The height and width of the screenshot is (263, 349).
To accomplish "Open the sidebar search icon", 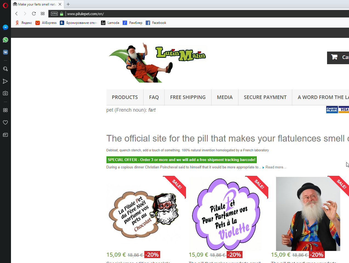I will pyautogui.click(x=5, y=69).
